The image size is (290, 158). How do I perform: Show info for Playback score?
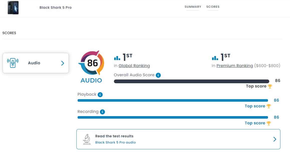tap(100, 95)
